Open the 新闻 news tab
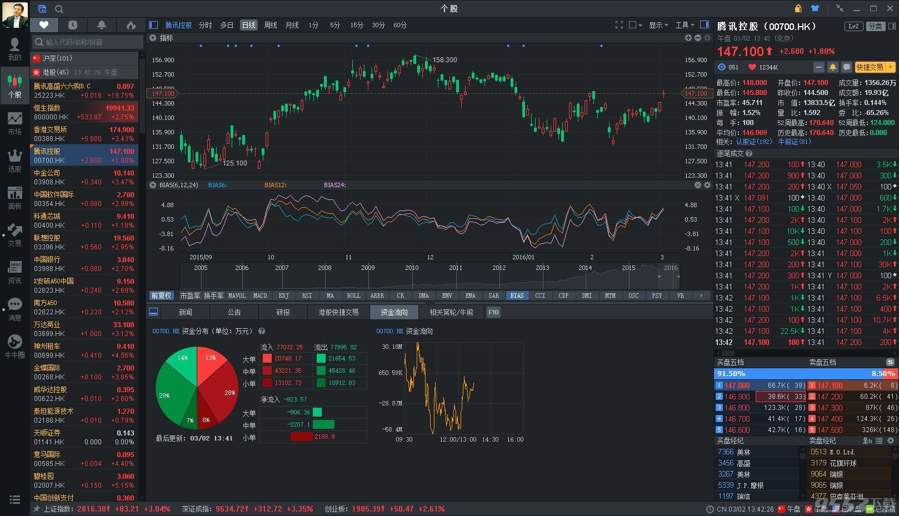Viewport: 899px width, 516px height. (x=186, y=312)
